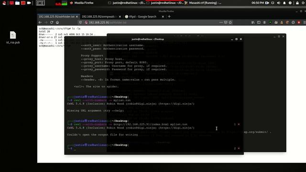
Task: Click the red launcher right of the file manager icon
Action: pos(23,3)
